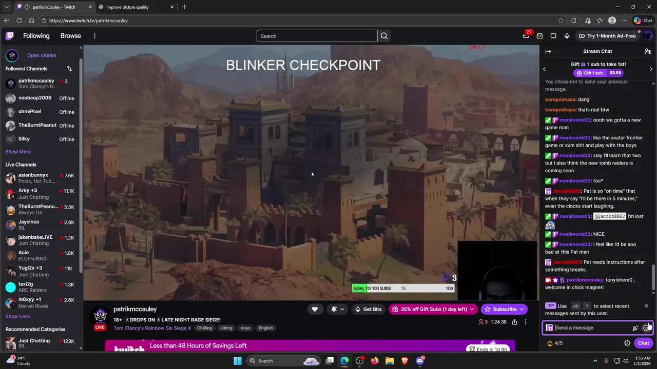
Task: Collapse the Stream Chat panel
Action: pos(548,51)
